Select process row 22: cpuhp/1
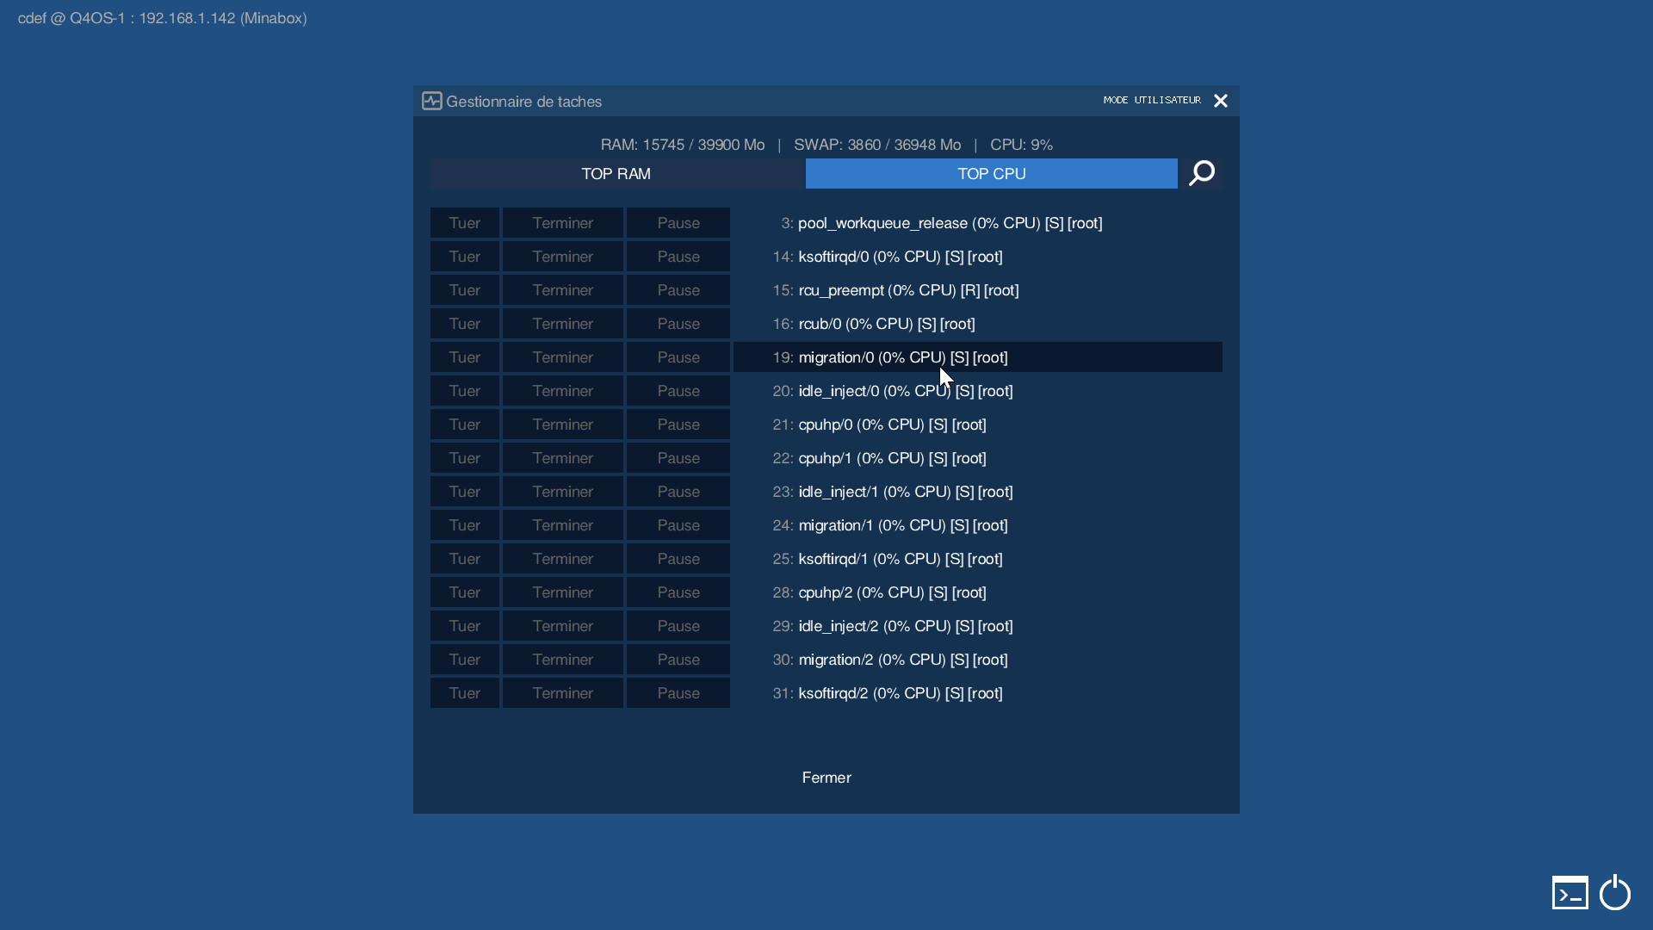 point(978,458)
